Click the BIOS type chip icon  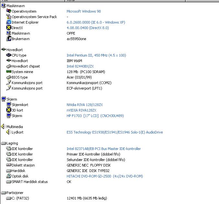click(8, 77)
